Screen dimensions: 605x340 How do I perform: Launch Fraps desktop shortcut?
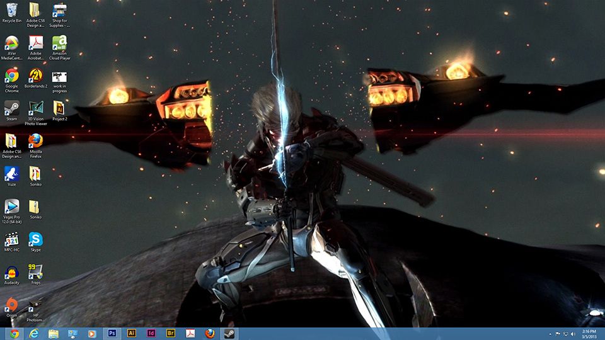coord(35,275)
